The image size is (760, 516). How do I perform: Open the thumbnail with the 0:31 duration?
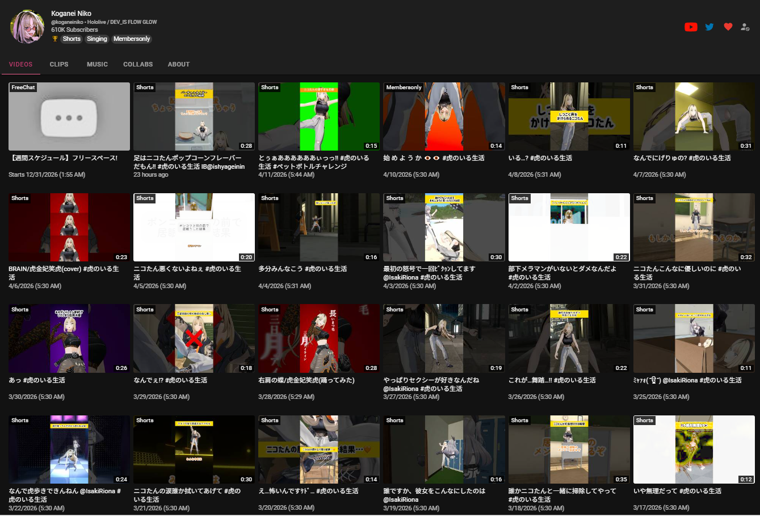click(694, 116)
